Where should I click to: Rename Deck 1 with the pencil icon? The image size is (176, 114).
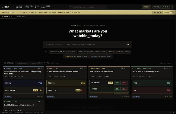coord(12,17)
